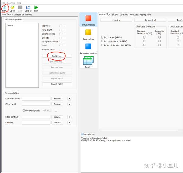Open the Aggregation tab
The width and height of the screenshot is (183, 173).
145,14
